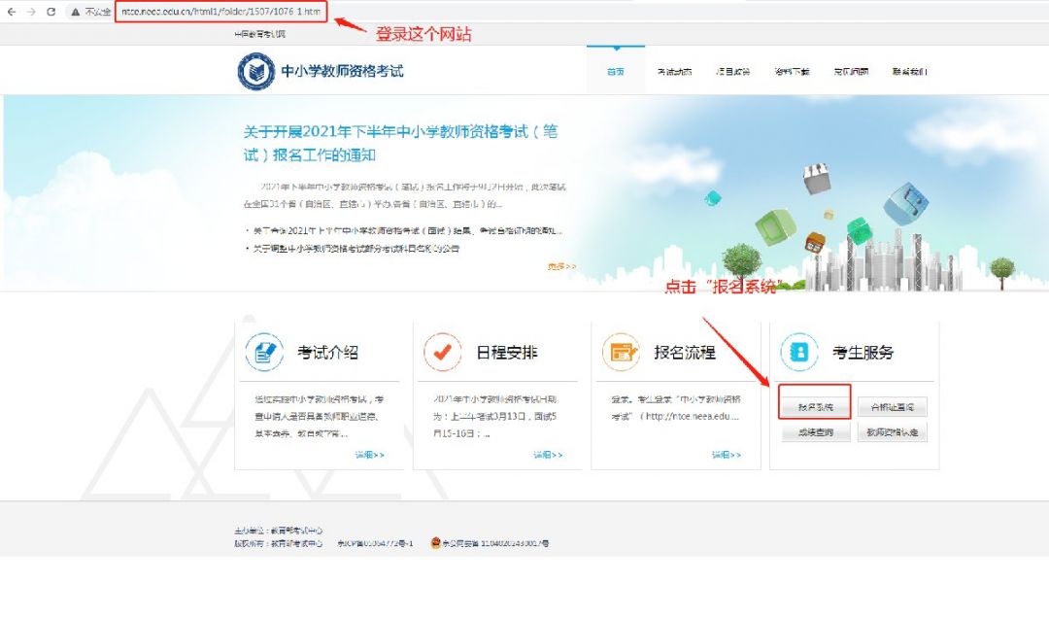Viewport: 1049px width, 617px height.
Task: Open the 项目成绩 navigation tab
Action: [x=733, y=72]
